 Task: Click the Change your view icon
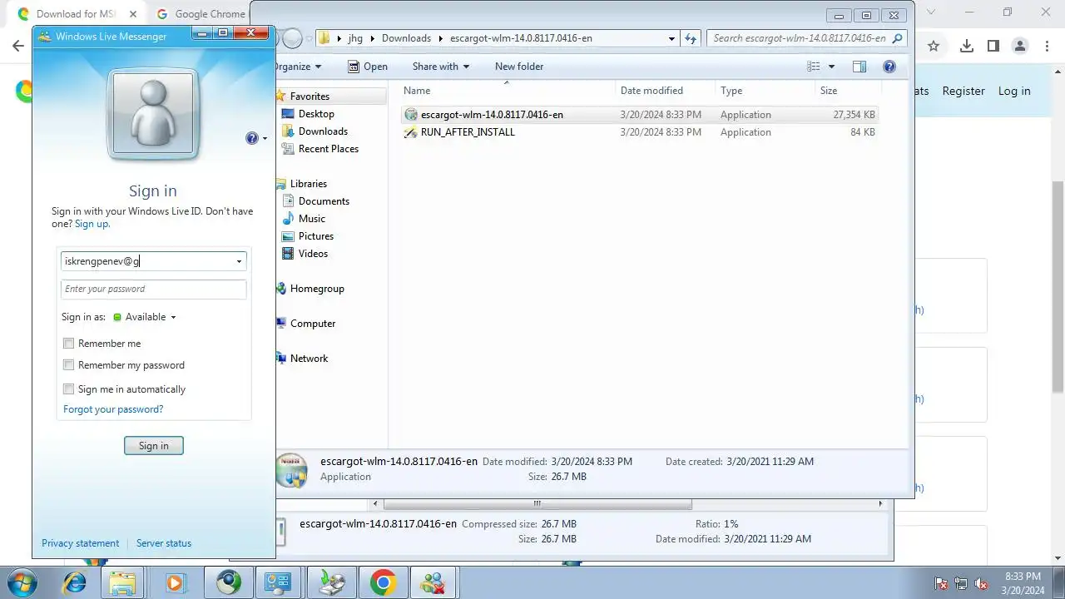[x=814, y=67]
